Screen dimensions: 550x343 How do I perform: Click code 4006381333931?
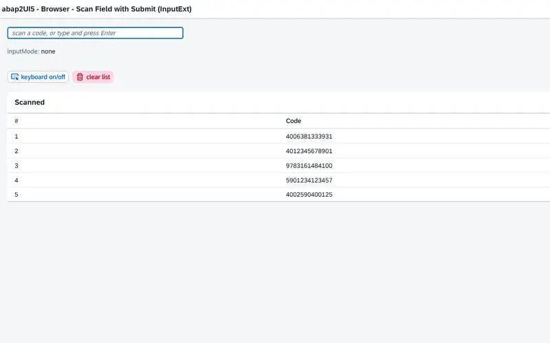309,137
